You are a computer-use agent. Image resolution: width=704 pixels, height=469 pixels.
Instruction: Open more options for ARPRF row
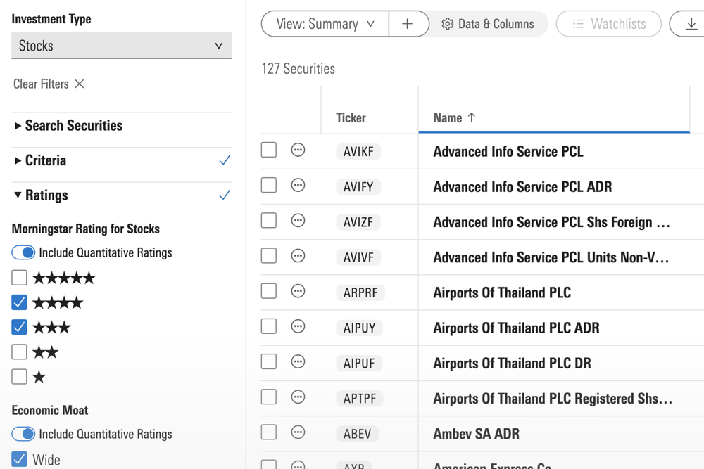(298, 291)
